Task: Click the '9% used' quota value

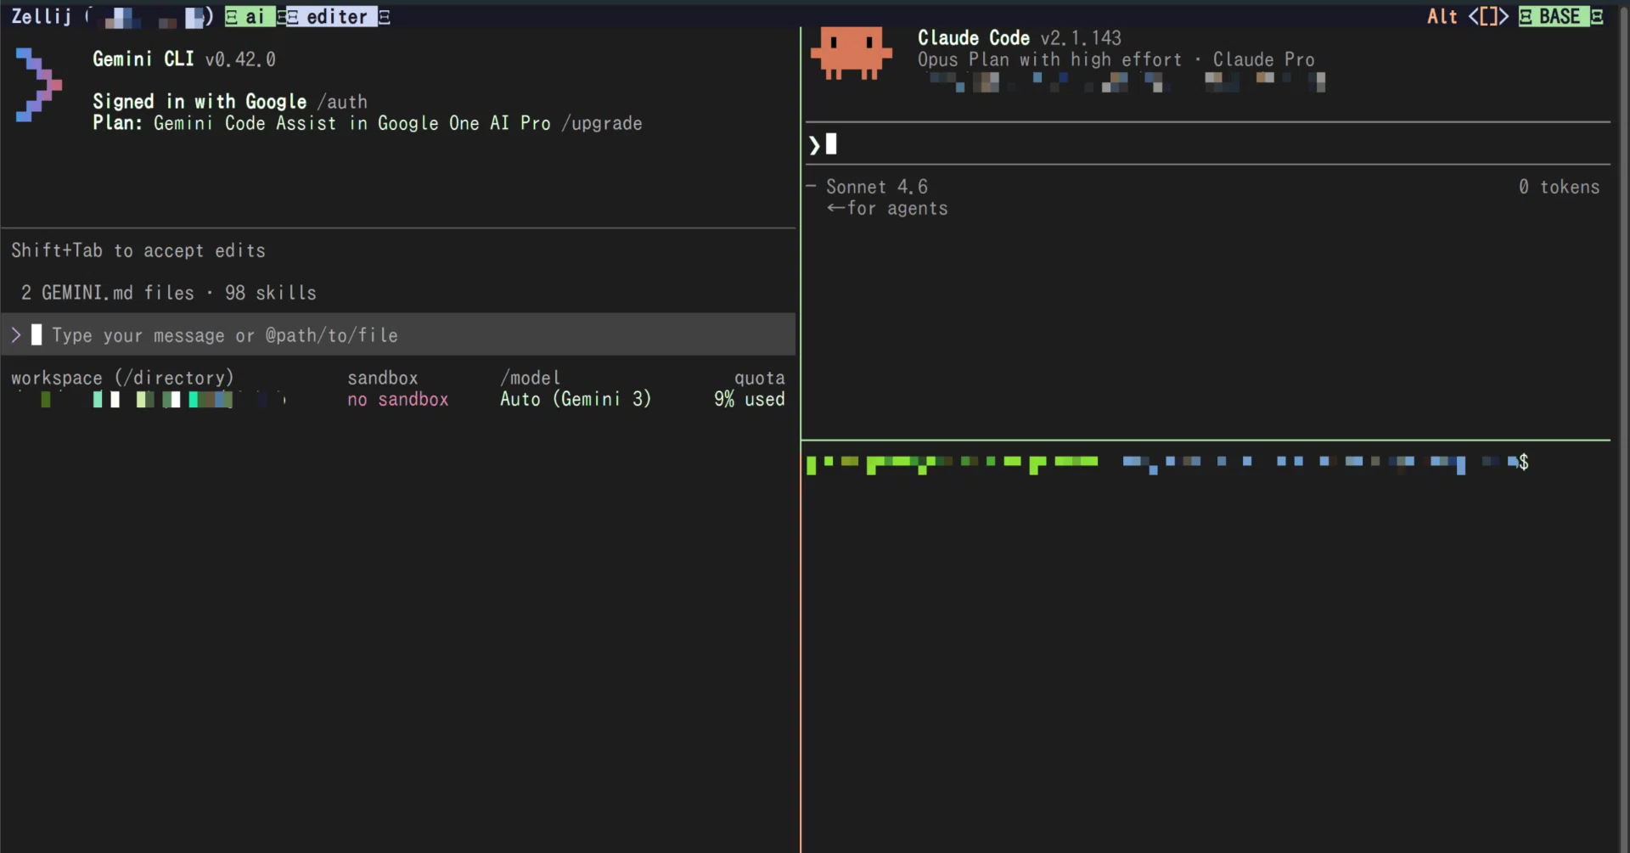Action: pos(750,399)
